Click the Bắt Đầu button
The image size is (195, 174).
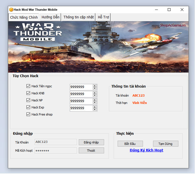pyautogui.click(x=130, y=144)
